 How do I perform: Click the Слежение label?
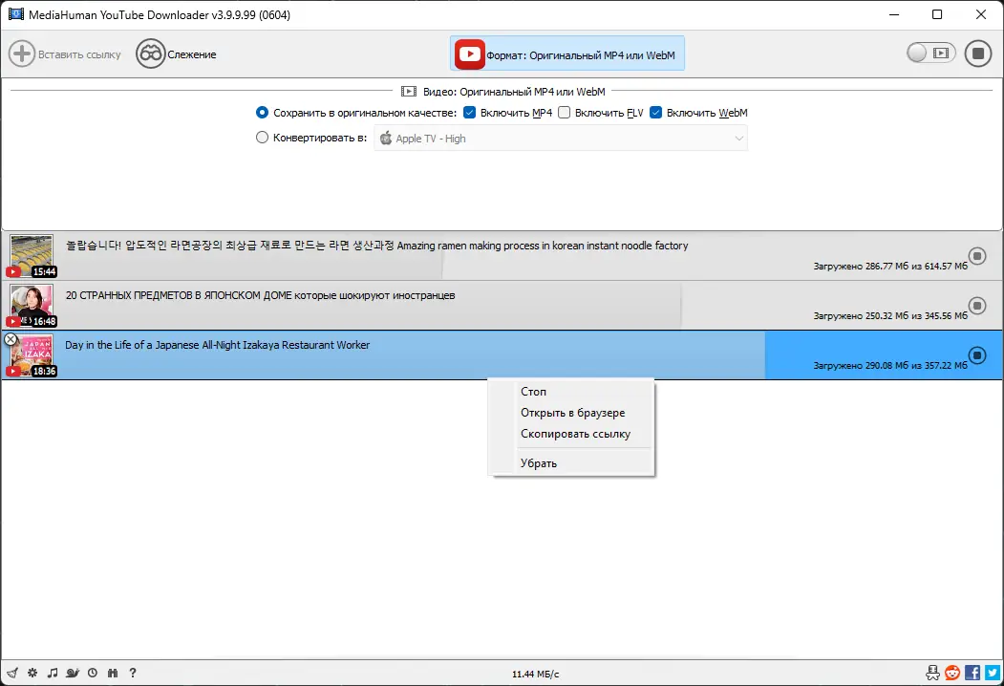[191, 54]
